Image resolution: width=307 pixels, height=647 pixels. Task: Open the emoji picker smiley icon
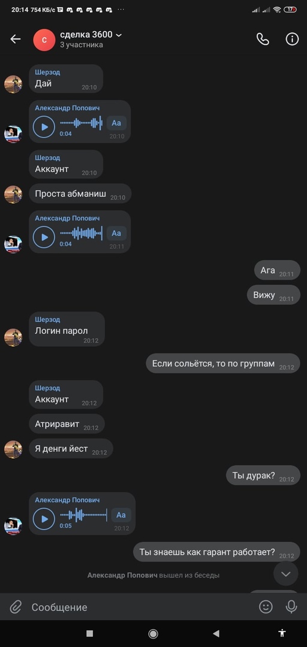pyautogui.click(x=266, y=606)
